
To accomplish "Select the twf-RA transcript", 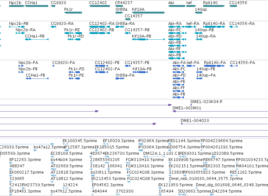I will (x=191, y=27).
